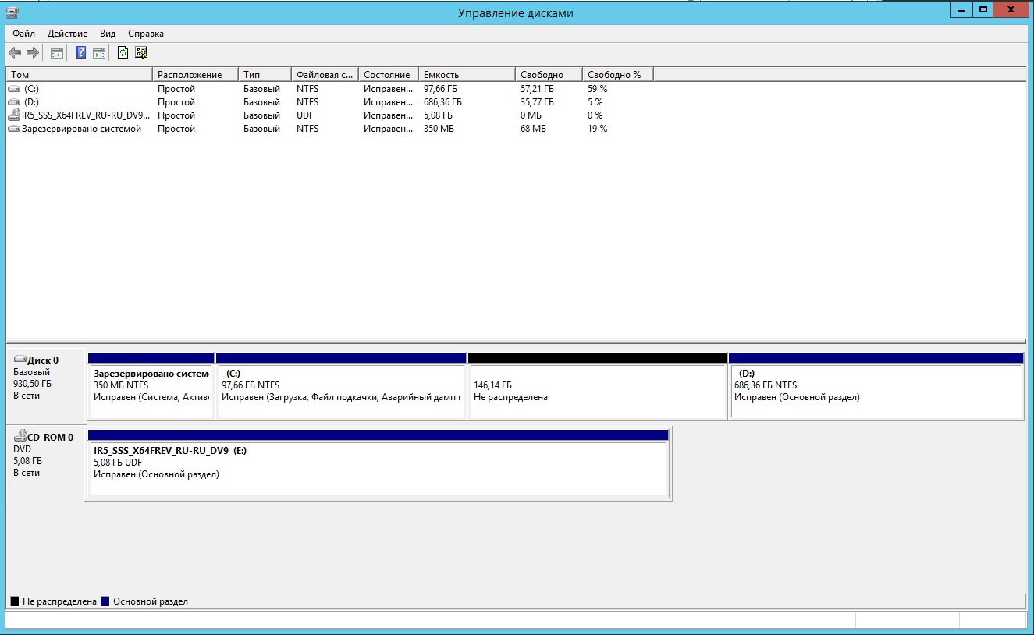
Task: Click the 68 МБ free space cell
Action: coord(533,129)
